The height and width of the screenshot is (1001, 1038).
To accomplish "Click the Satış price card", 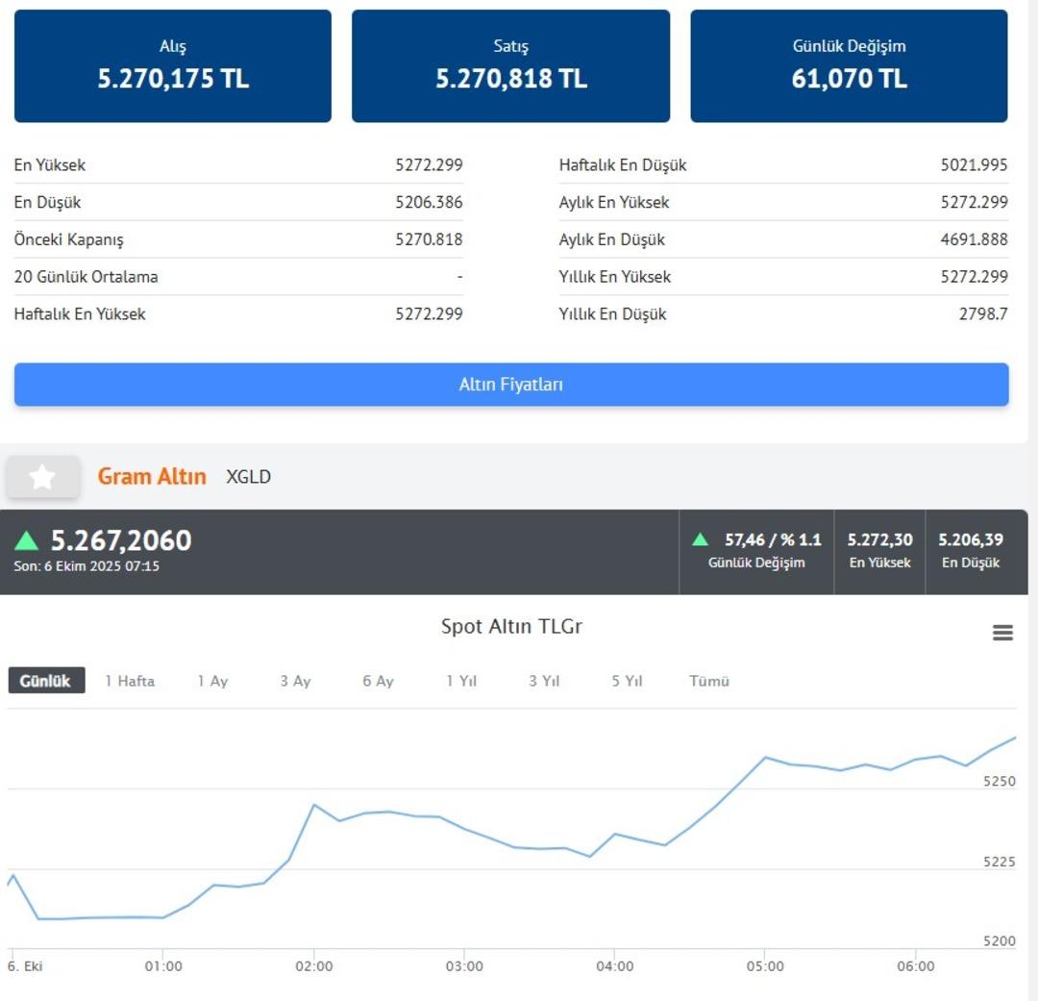I will (511, 66).
